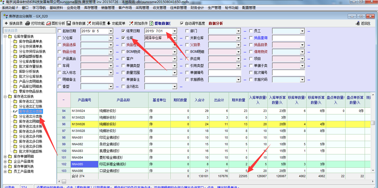Open the 库存管理 menu

coord(90,8)
